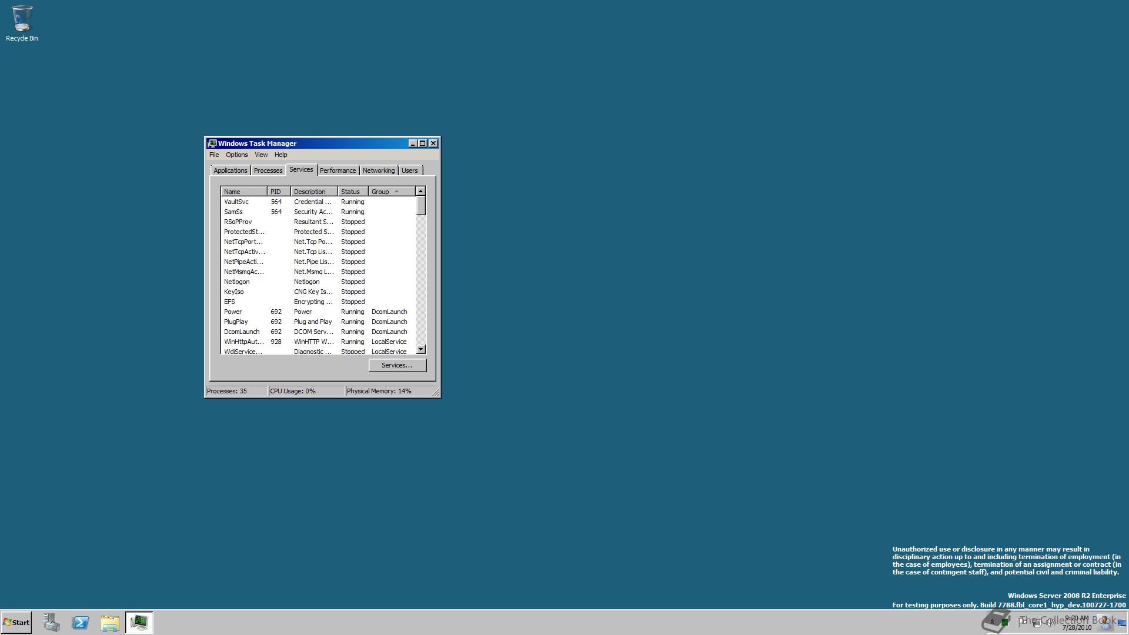Open Windows Explorer folder taskbar icon
Screen dimensions: 1129x635
coord(110,622)
